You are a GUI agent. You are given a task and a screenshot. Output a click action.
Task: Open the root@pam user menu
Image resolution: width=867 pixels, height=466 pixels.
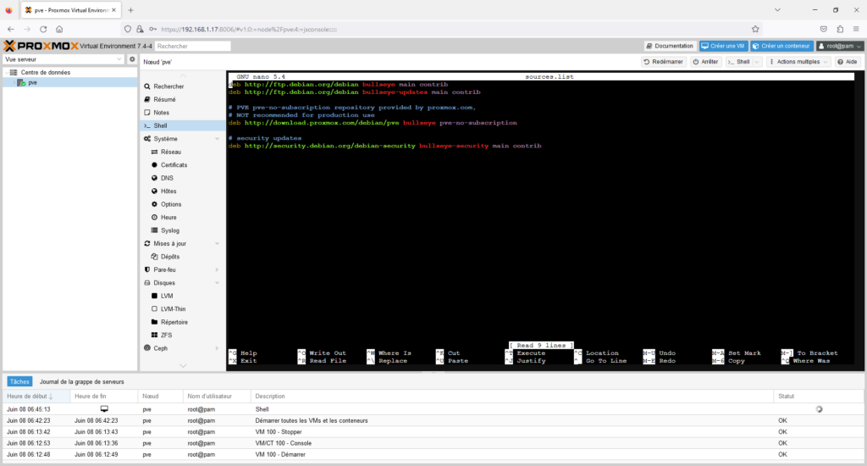[x=839, y=46]
